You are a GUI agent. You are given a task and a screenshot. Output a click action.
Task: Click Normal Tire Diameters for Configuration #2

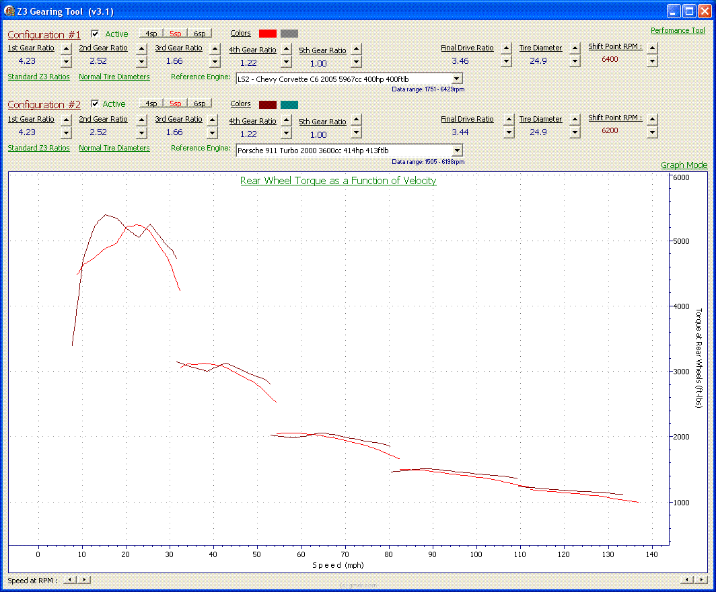(x=114, y=148)
